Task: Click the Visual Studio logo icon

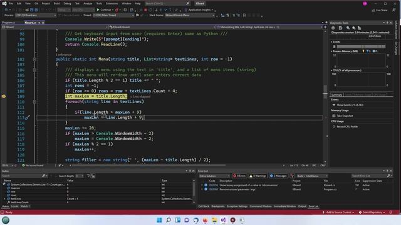Action: [4, 4]
